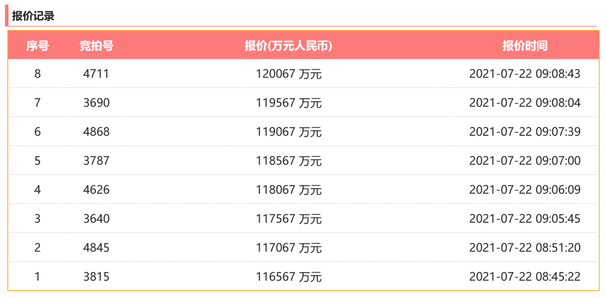This screenshot has height=298, width=606.
Task: Click the 序号 column header
Action: click(x=38, y=46)
